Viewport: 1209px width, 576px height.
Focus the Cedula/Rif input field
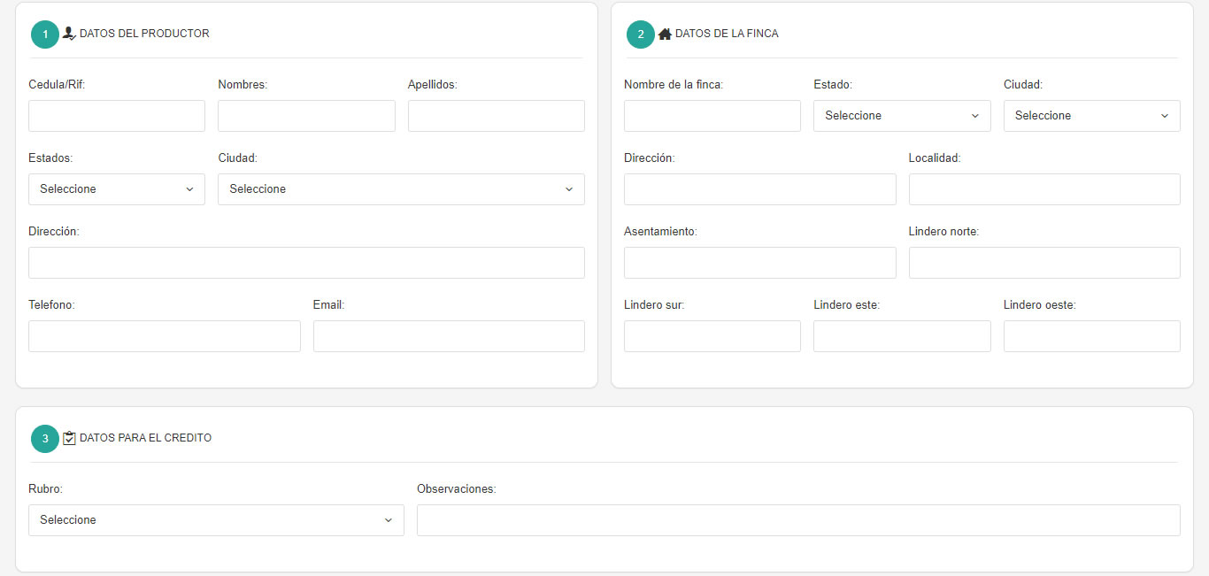(x=117, y=116)
